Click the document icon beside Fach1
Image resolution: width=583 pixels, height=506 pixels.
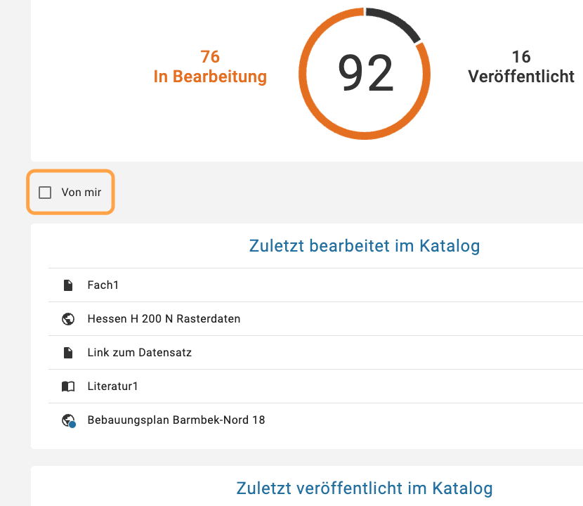click(x=68, y=285)
